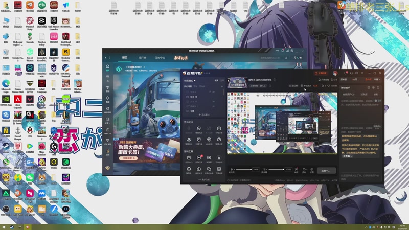The height and width of the screenshot is (230, 409).
Task: Open the messages icon with red dot
Action: (346, 73)
